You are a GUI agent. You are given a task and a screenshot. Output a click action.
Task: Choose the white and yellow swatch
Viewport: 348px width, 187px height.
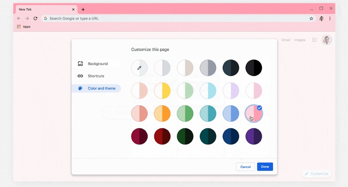point(162,91)
